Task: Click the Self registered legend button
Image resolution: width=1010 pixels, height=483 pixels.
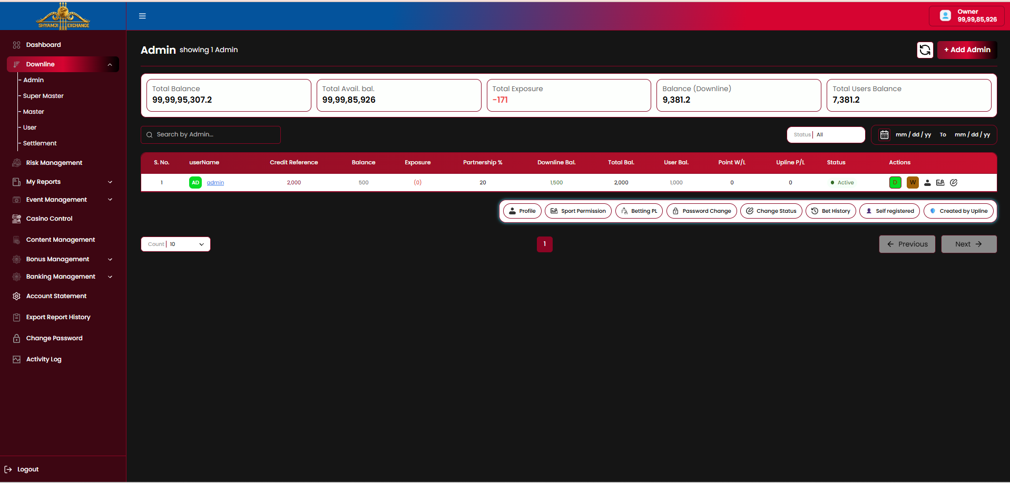Action: [x=890, y=211]
